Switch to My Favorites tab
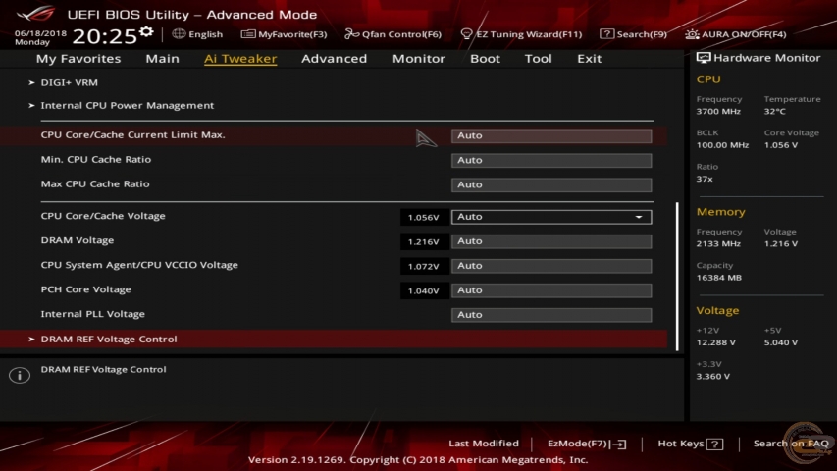837x471 pixels. (x=78, y=59)
